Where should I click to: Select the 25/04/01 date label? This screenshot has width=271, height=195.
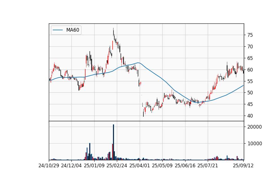click(x=140, y=166)
